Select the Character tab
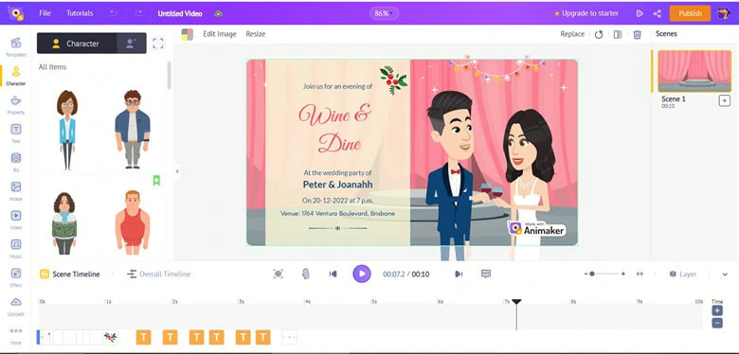 [77, 44]
